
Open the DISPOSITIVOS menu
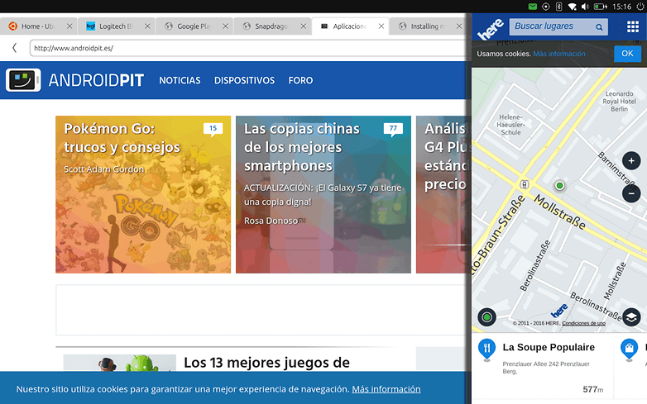point(244,80)
